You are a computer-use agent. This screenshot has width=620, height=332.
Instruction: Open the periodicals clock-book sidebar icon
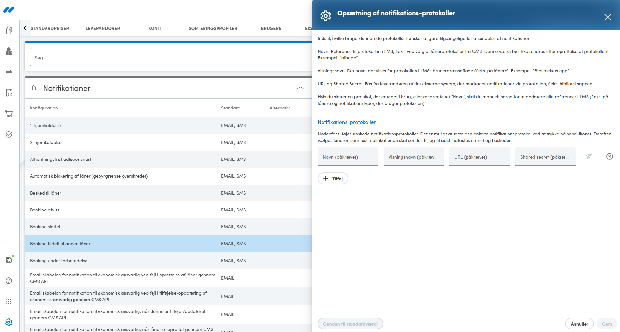pos(9,93)
